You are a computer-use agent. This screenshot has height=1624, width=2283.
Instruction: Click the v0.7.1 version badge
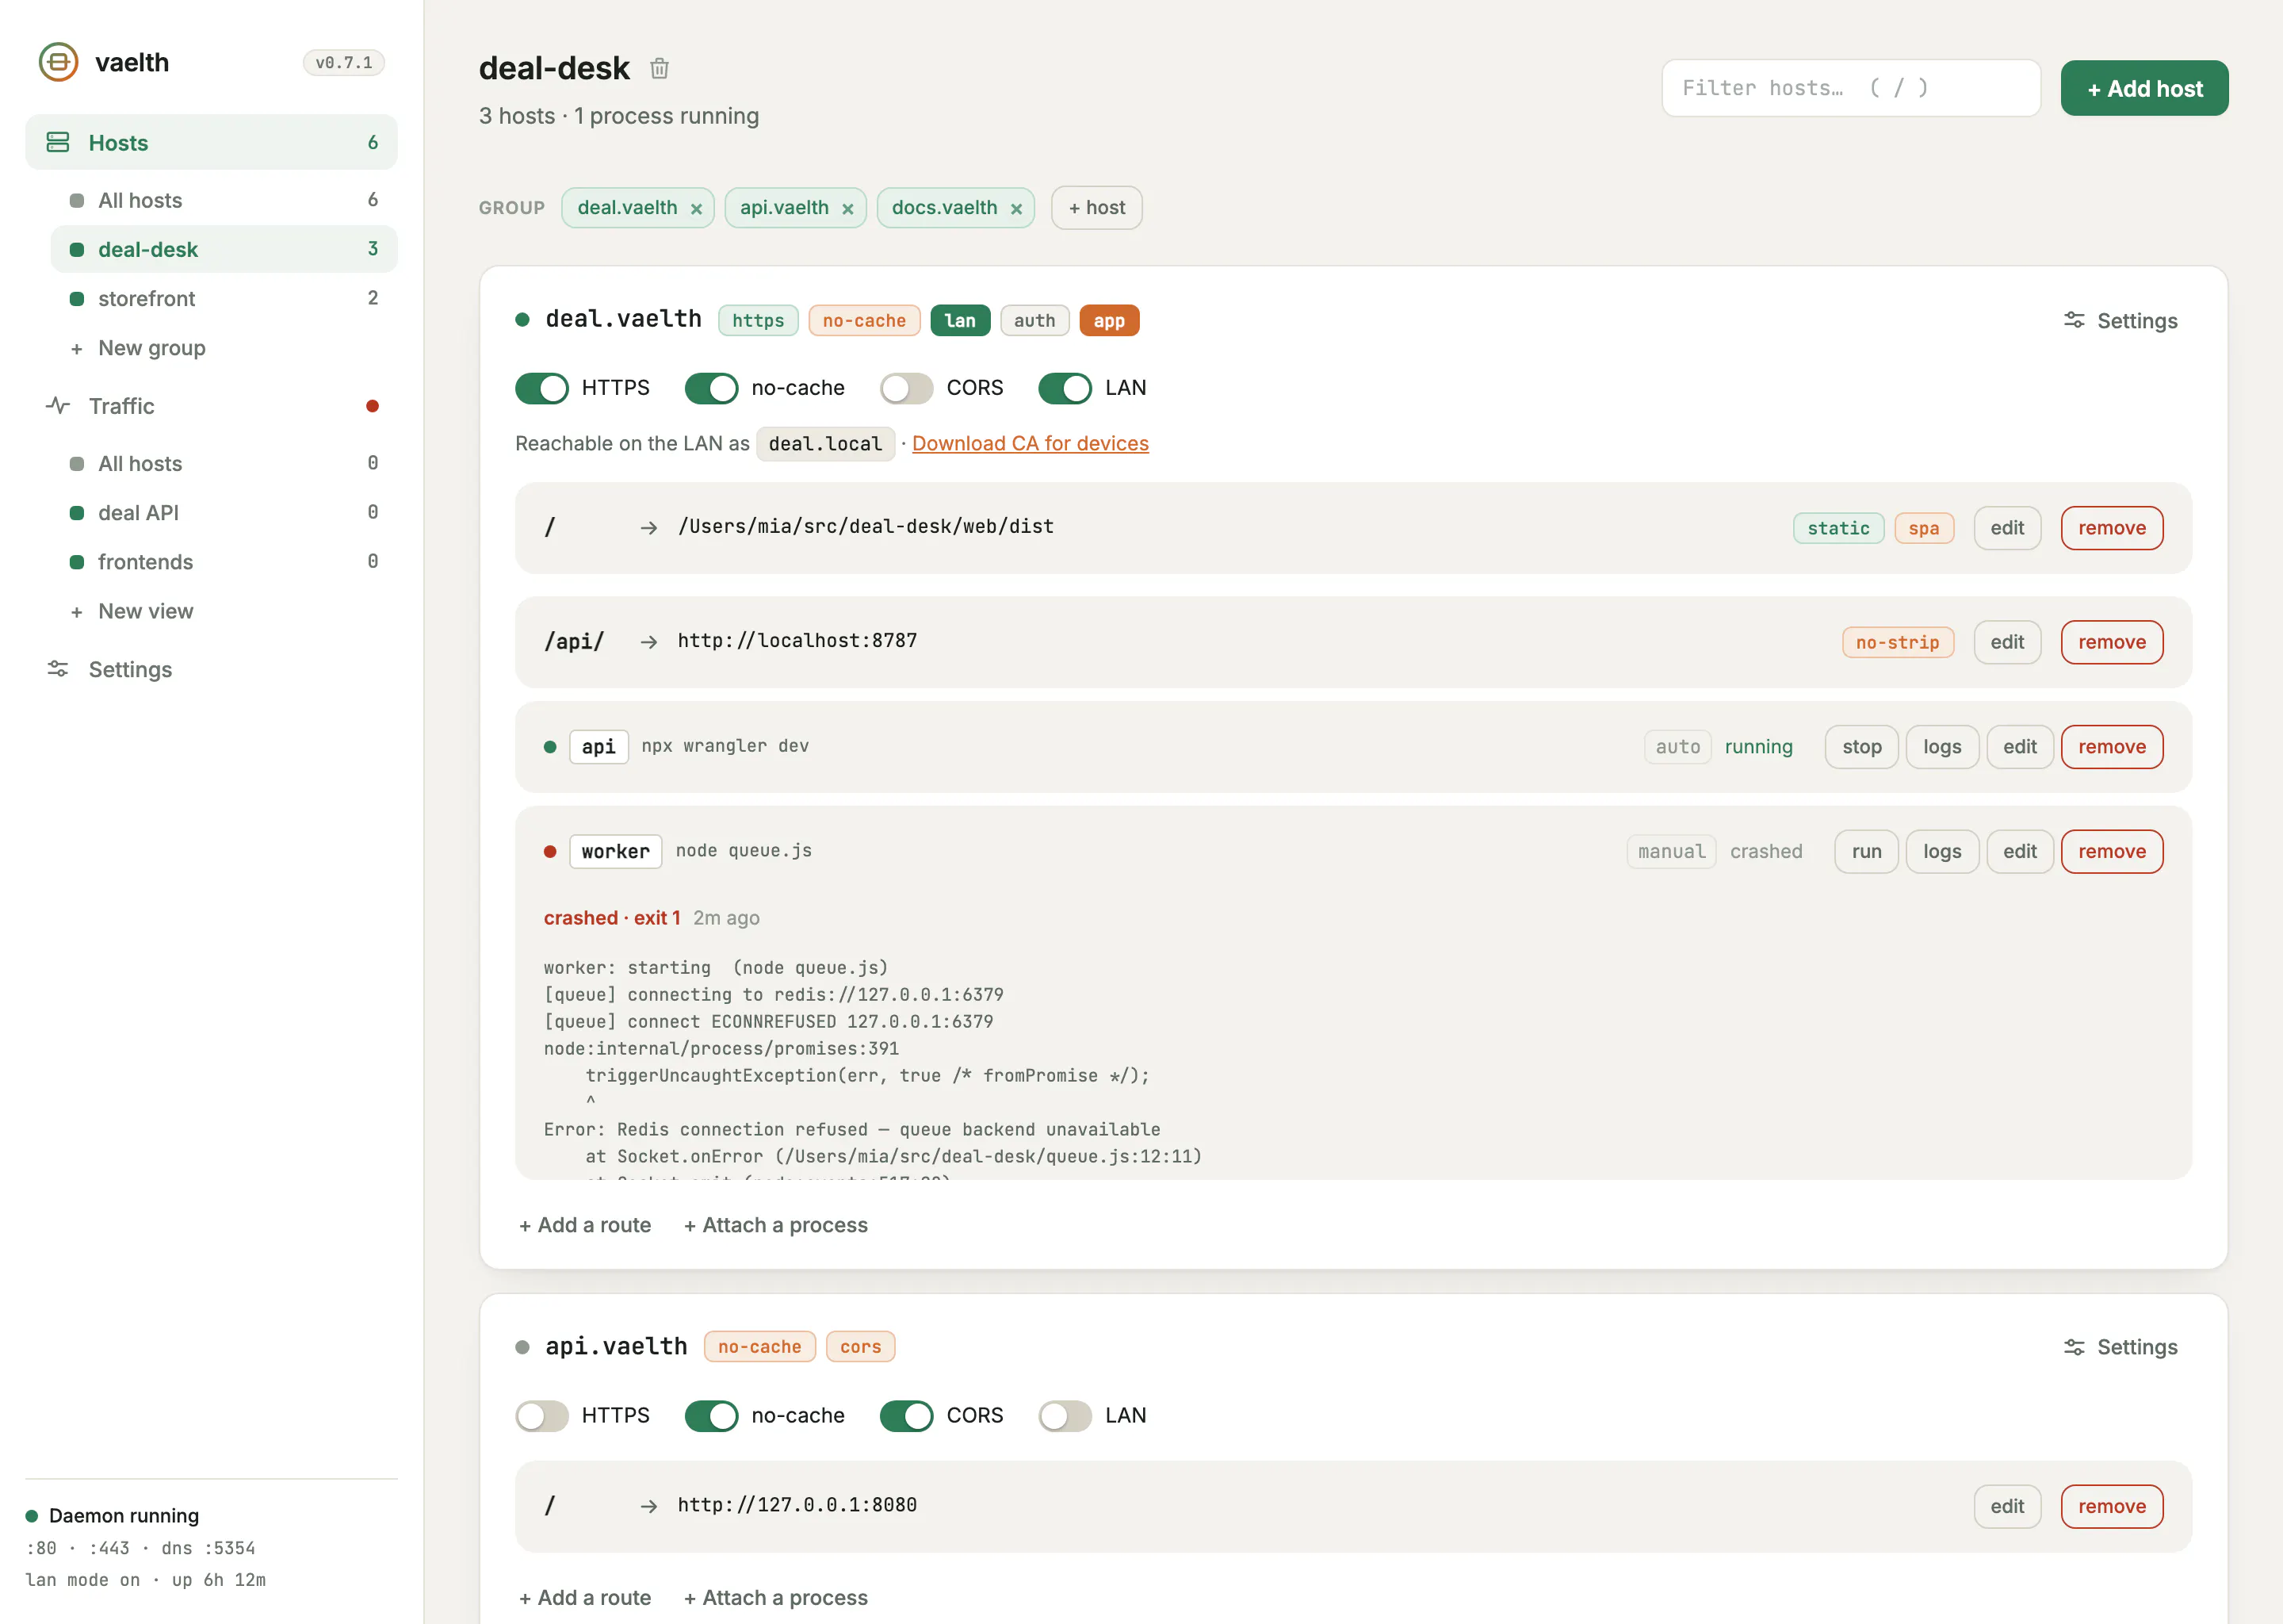tap(344, 63)
